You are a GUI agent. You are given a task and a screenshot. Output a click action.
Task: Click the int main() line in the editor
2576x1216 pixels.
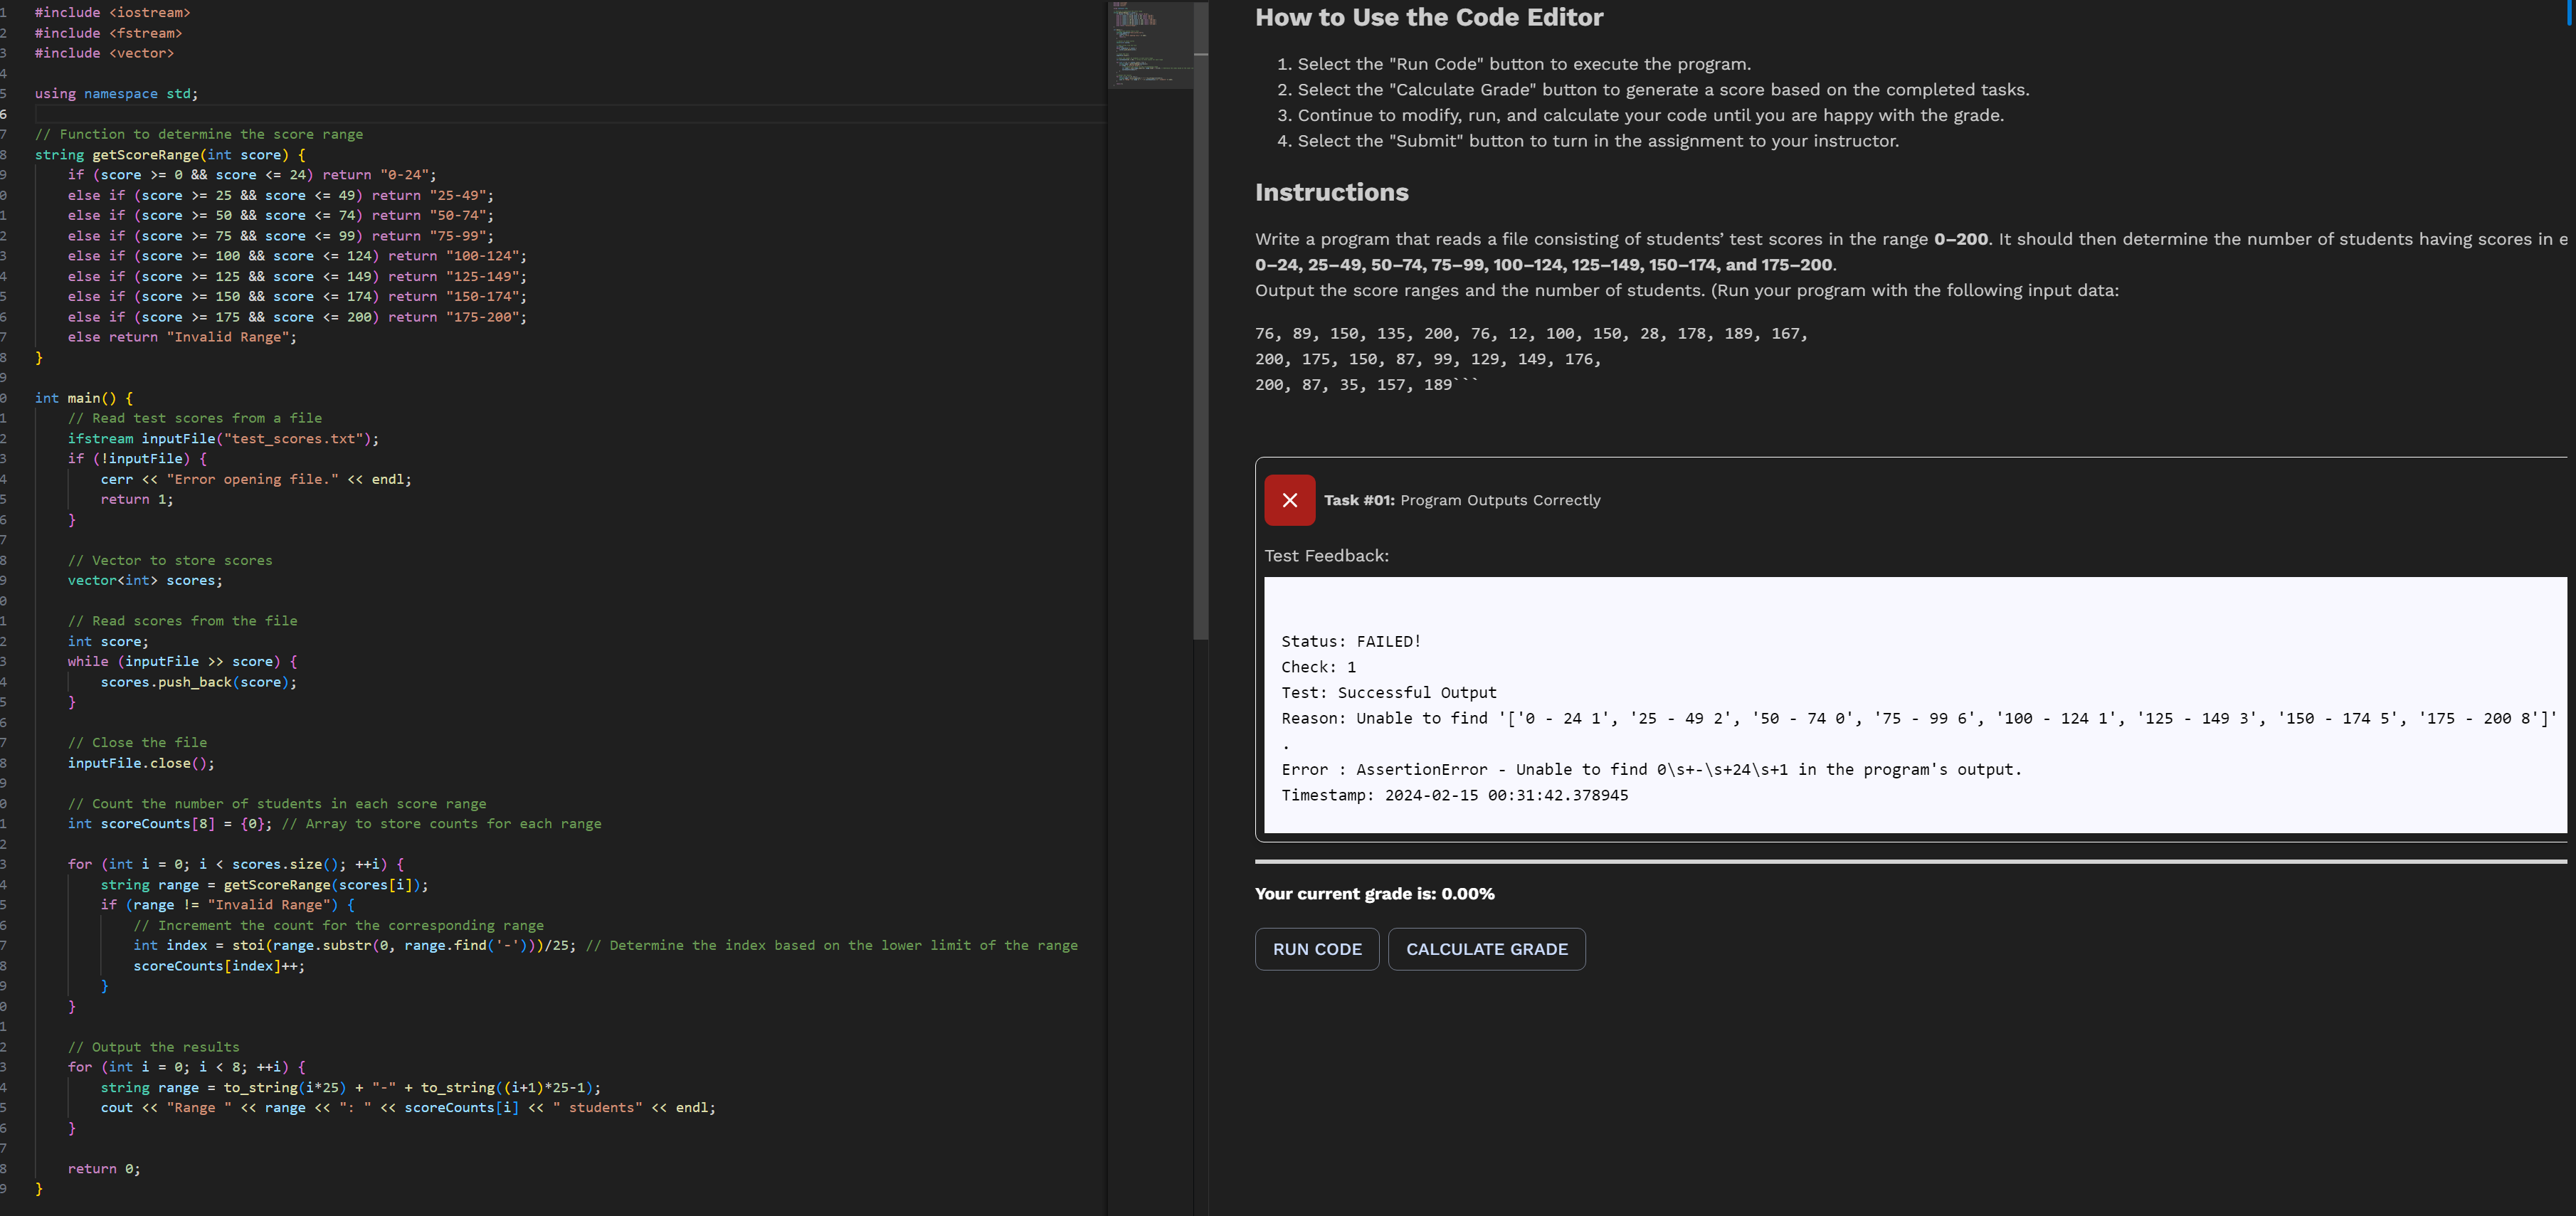[85, 397]
